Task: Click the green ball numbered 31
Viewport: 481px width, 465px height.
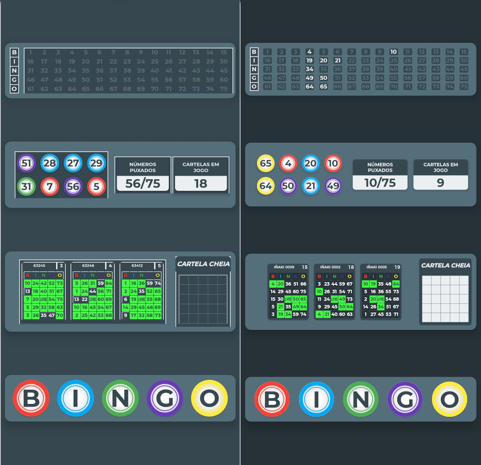Action: [x=26, y=186]
